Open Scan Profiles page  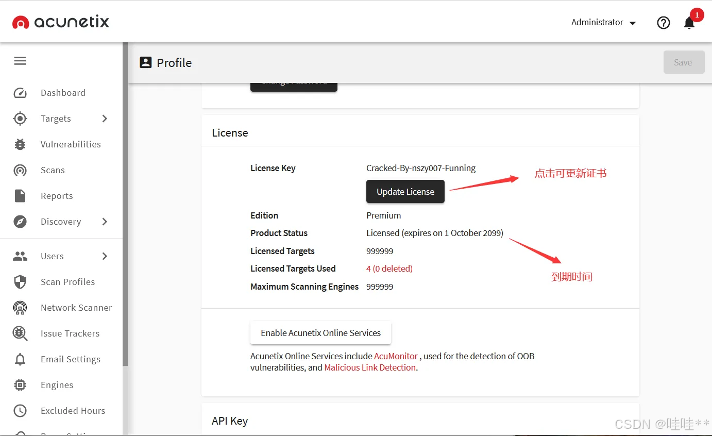tap(67, 282)
